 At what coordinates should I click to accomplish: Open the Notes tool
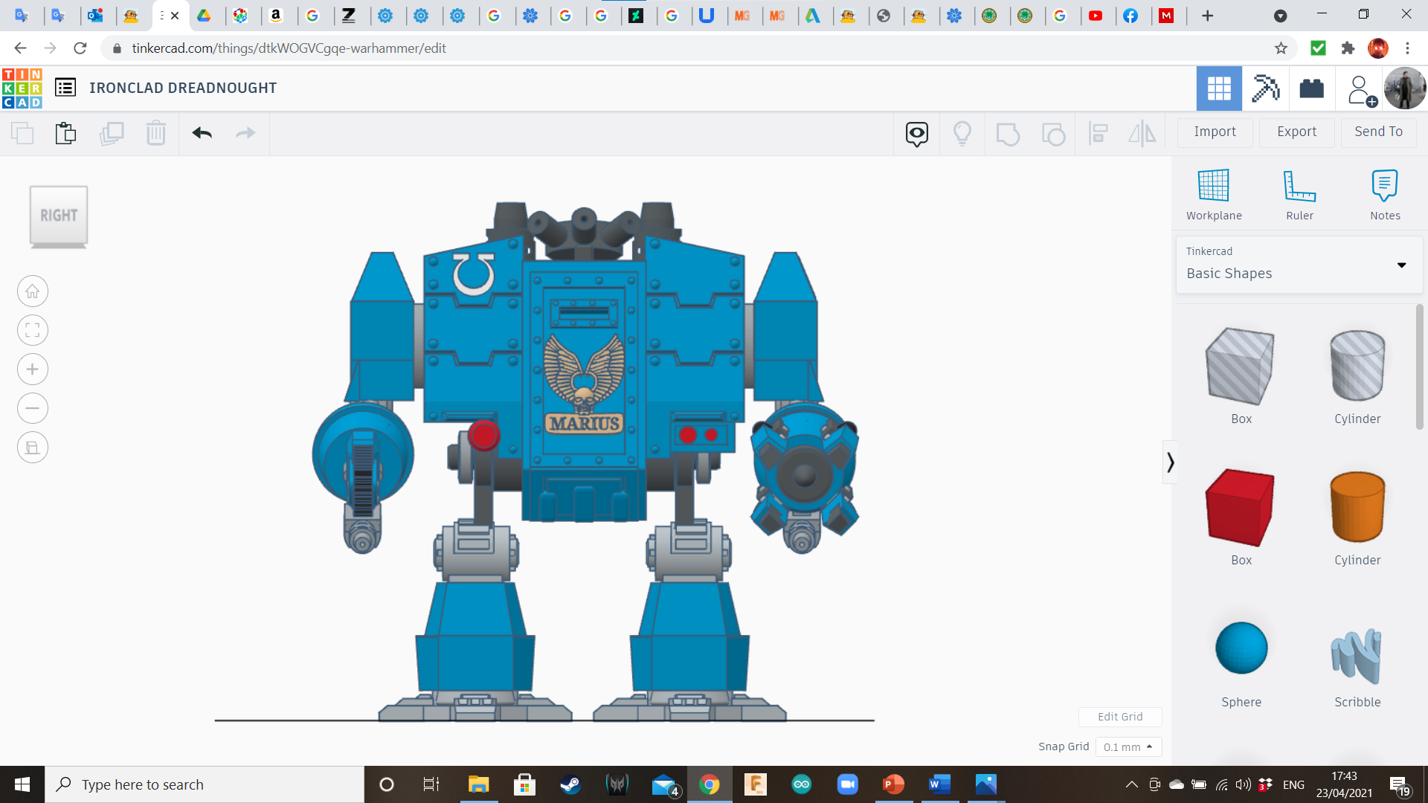point(1385,193)
